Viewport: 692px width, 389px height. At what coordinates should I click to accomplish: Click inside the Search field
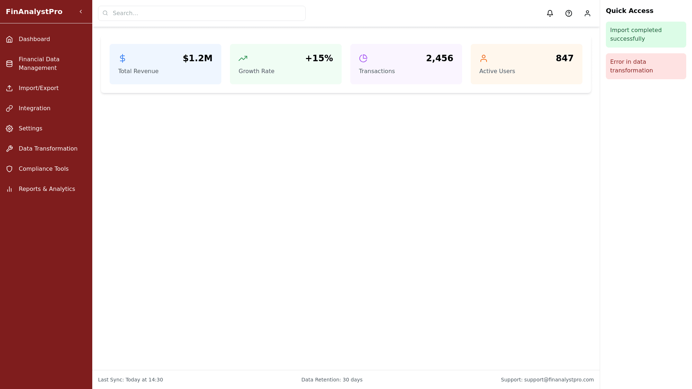[201, 13]
